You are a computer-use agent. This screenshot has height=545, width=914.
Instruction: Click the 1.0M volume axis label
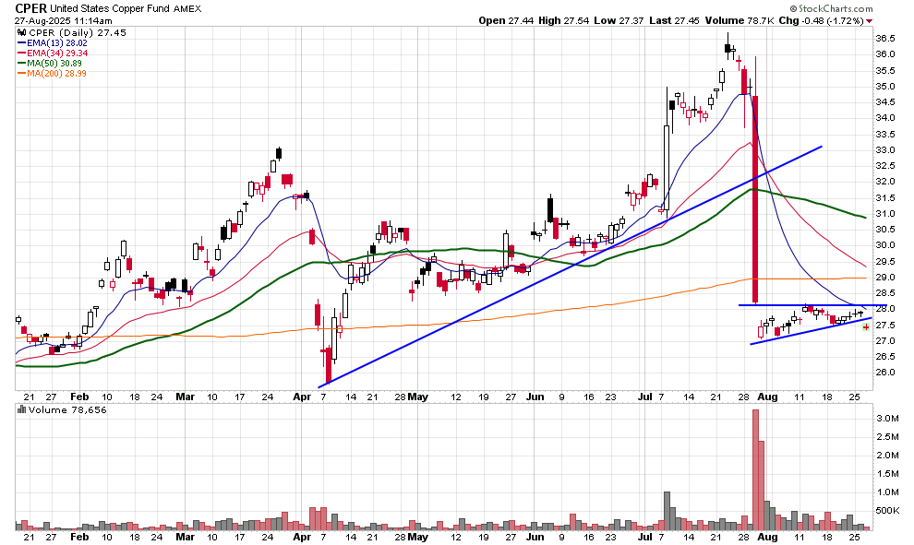point(887,492)
